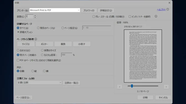Screen dimensions: 186x104
Task: Go to previous preview page
Action: coord(120,87)
